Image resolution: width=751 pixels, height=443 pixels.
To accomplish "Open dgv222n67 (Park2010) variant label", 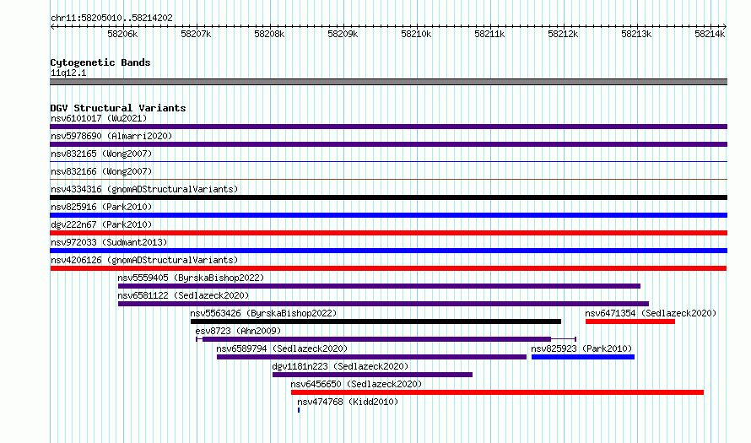I will pyautogui.click(x=101, y=224).
